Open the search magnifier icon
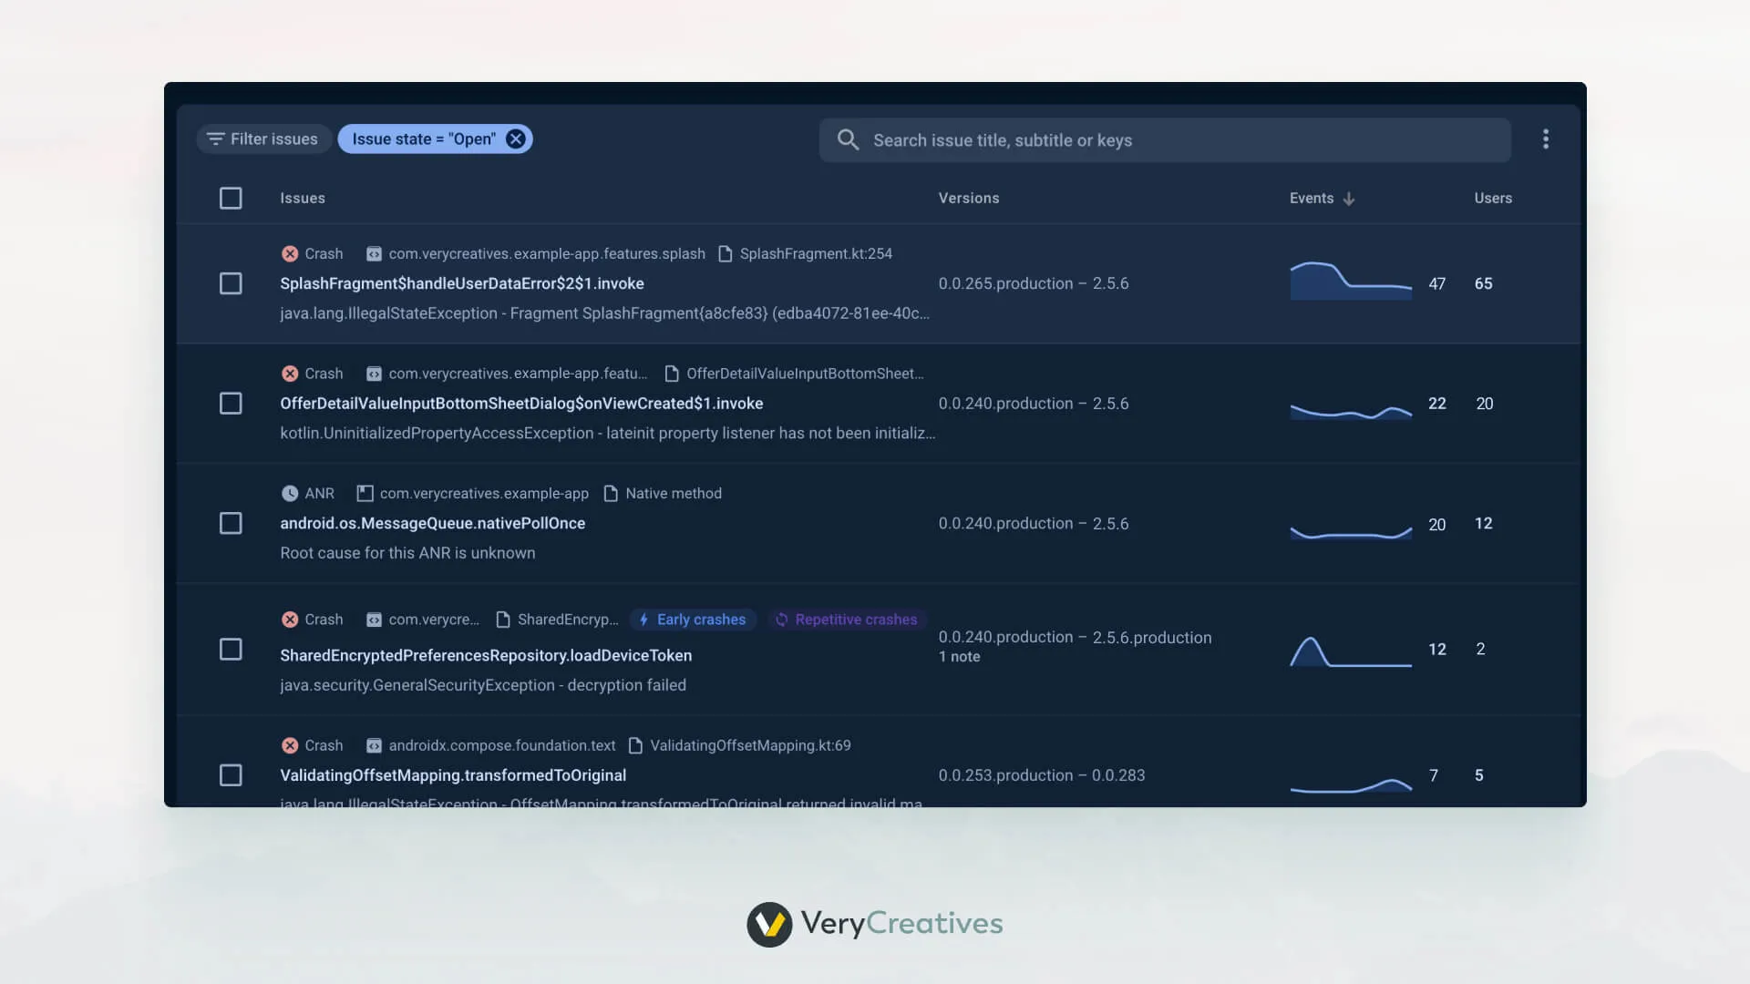The width and height of the screenshot is (1750, 984). (x=848, y=139)
